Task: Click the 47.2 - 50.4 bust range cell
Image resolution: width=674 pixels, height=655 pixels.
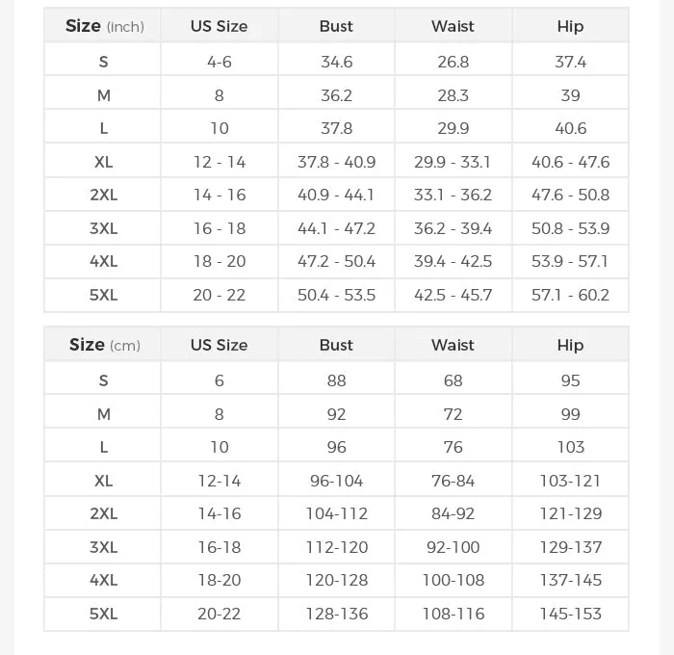Action: (x=336, y=261)
